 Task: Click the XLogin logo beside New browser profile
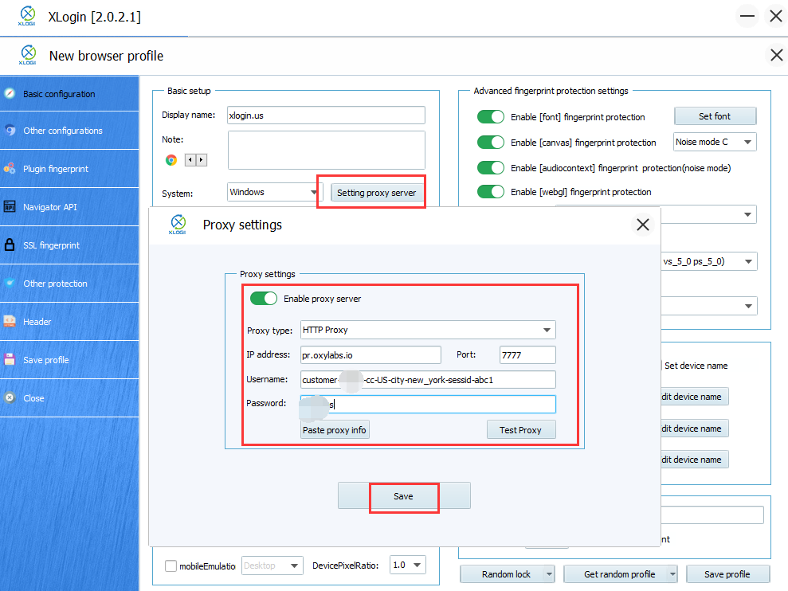click(28, 55)
